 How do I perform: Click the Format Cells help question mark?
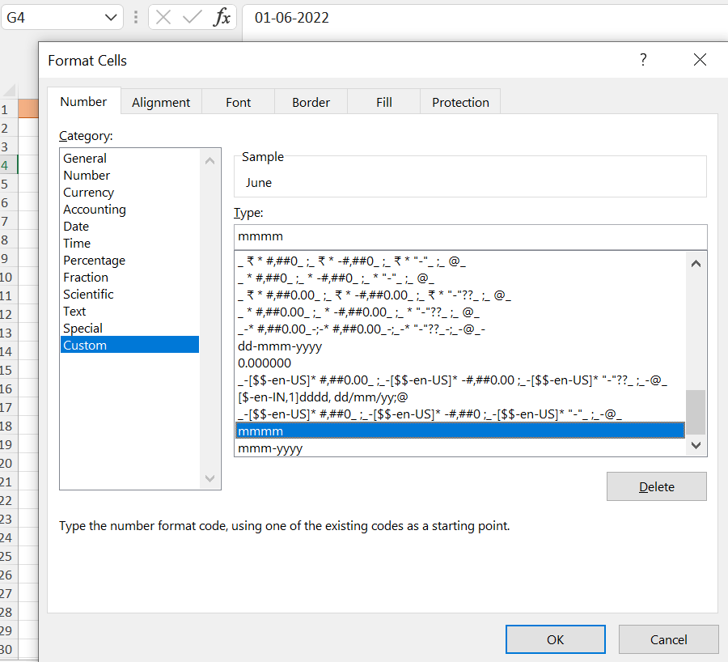coord(643,59)
